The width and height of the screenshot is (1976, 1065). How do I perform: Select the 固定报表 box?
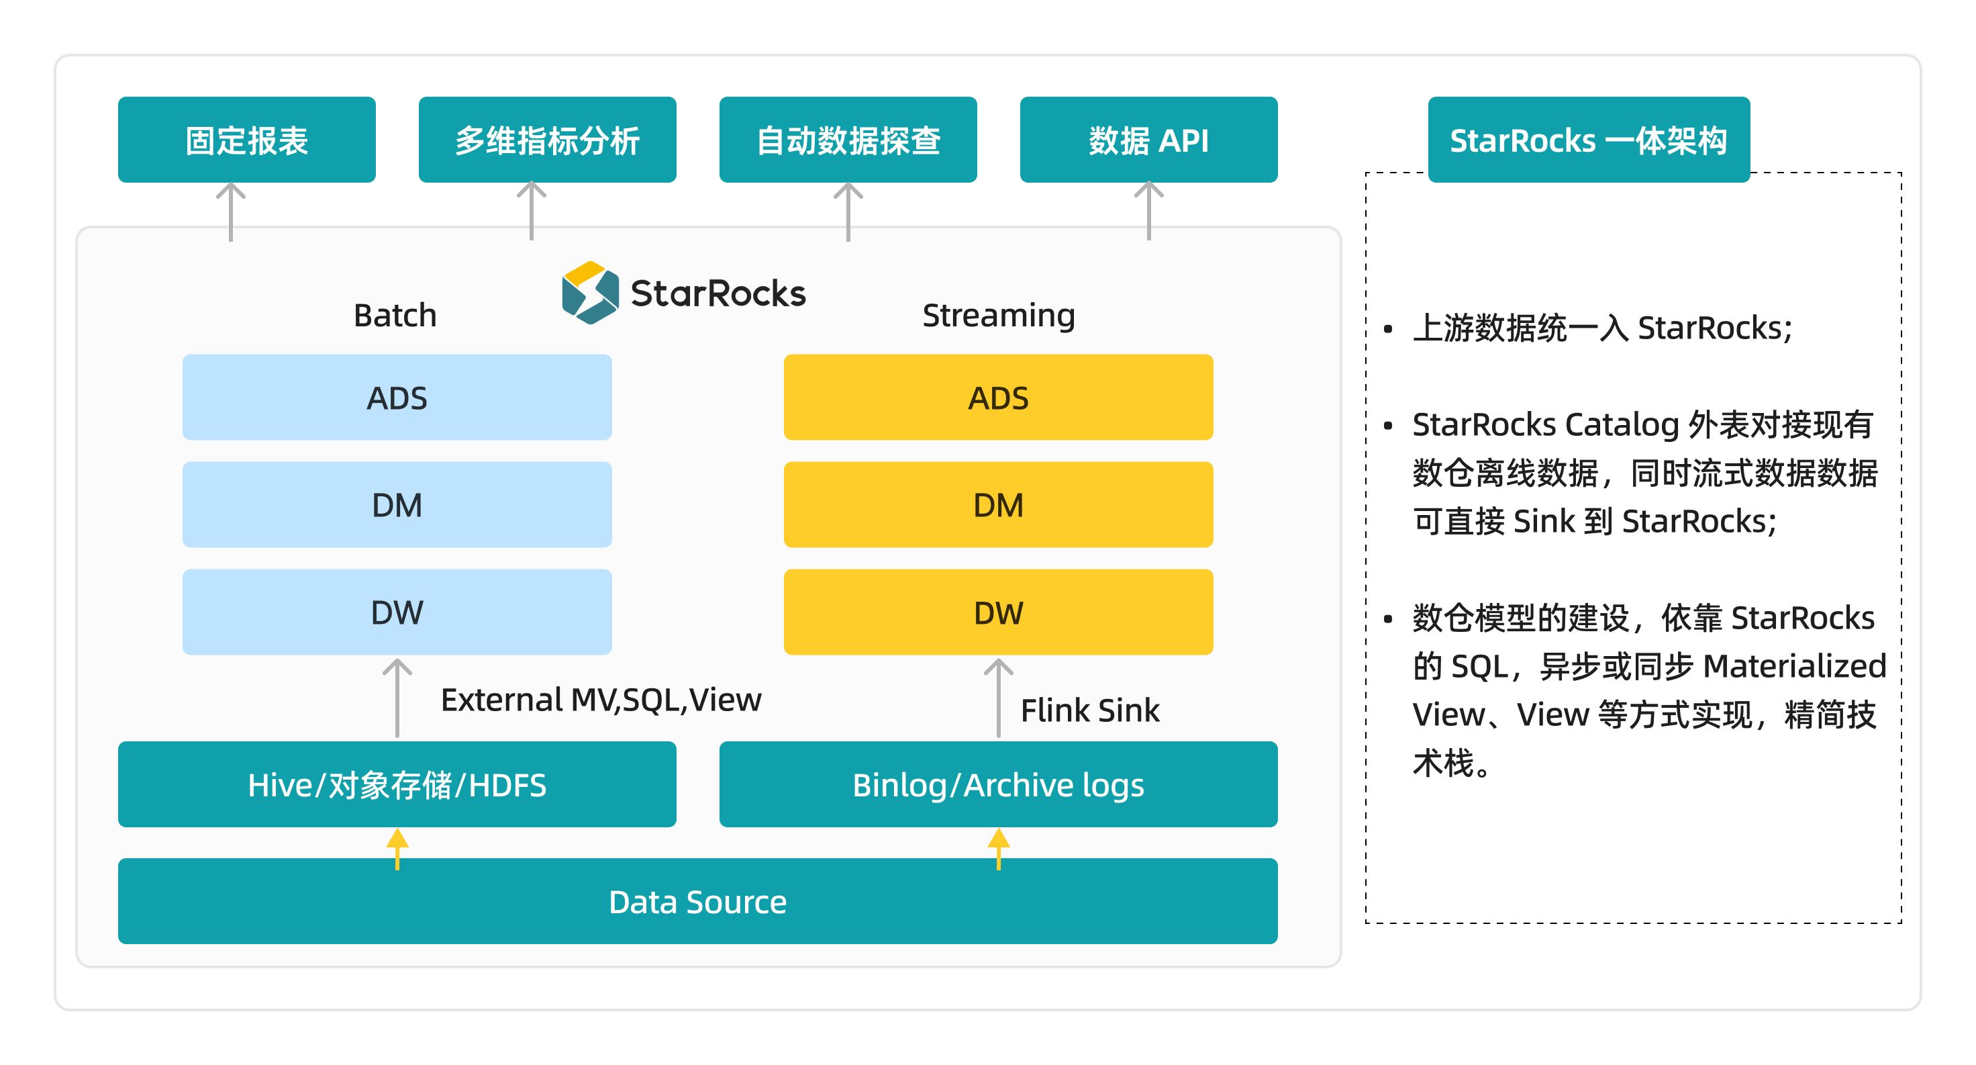(246, 140)
